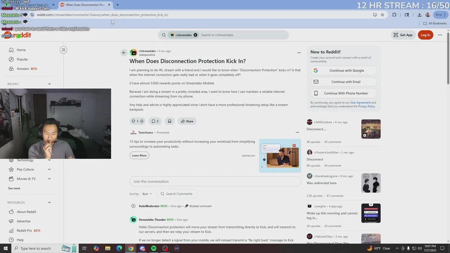This screenshot has width=450, height=253.
Task: Bookmark this page with the star icon
Action: tap(382, 15)
